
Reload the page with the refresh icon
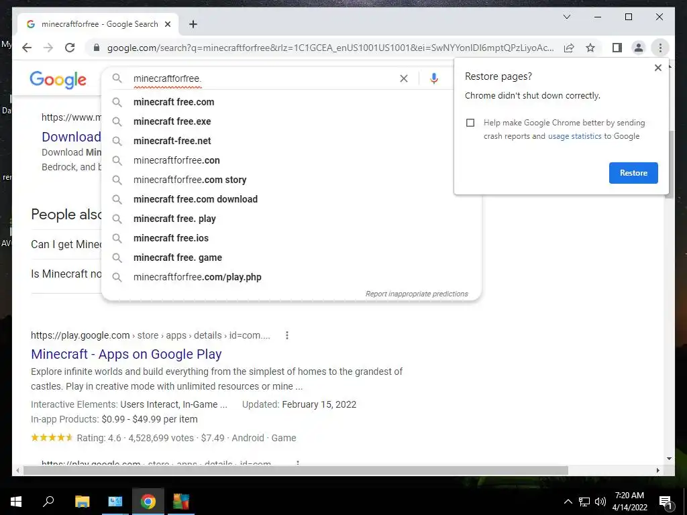(x=70, y=48)
